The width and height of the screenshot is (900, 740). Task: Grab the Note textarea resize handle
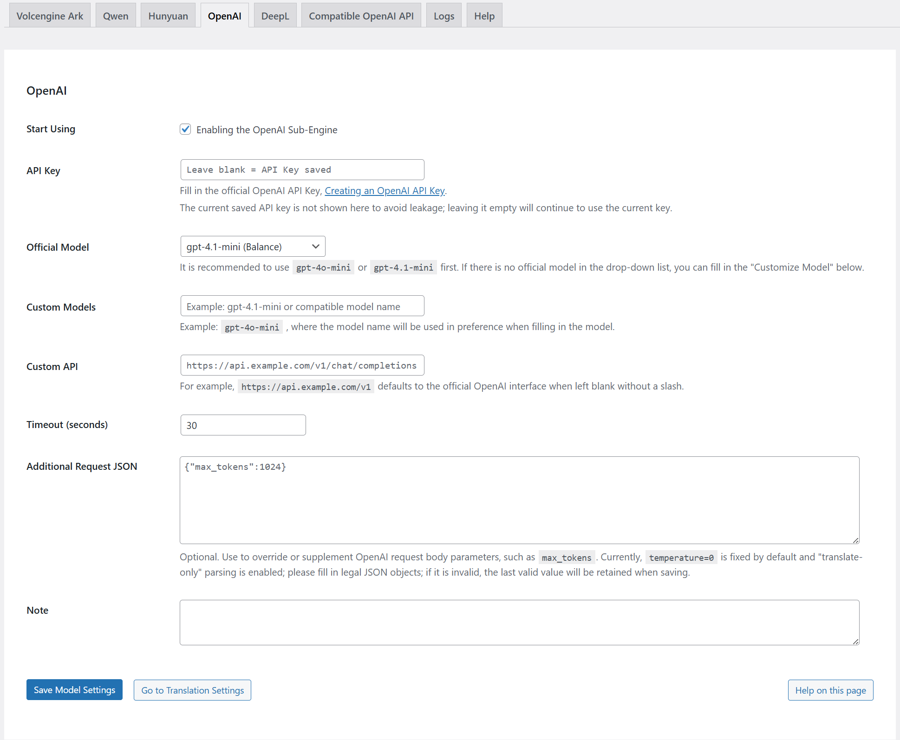[856, 642]
